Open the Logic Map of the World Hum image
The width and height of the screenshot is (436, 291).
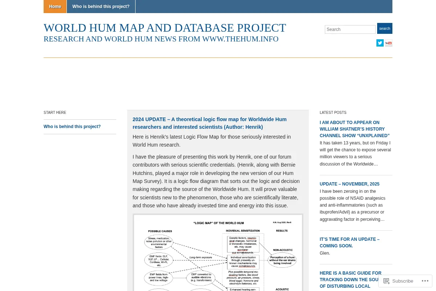tap(218, 252)
